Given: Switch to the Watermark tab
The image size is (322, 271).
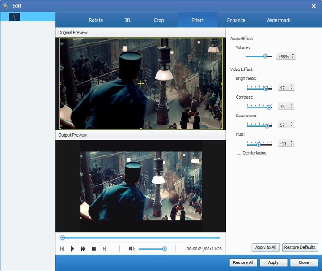Looking at the screenshot, I should tap(278, 20).
